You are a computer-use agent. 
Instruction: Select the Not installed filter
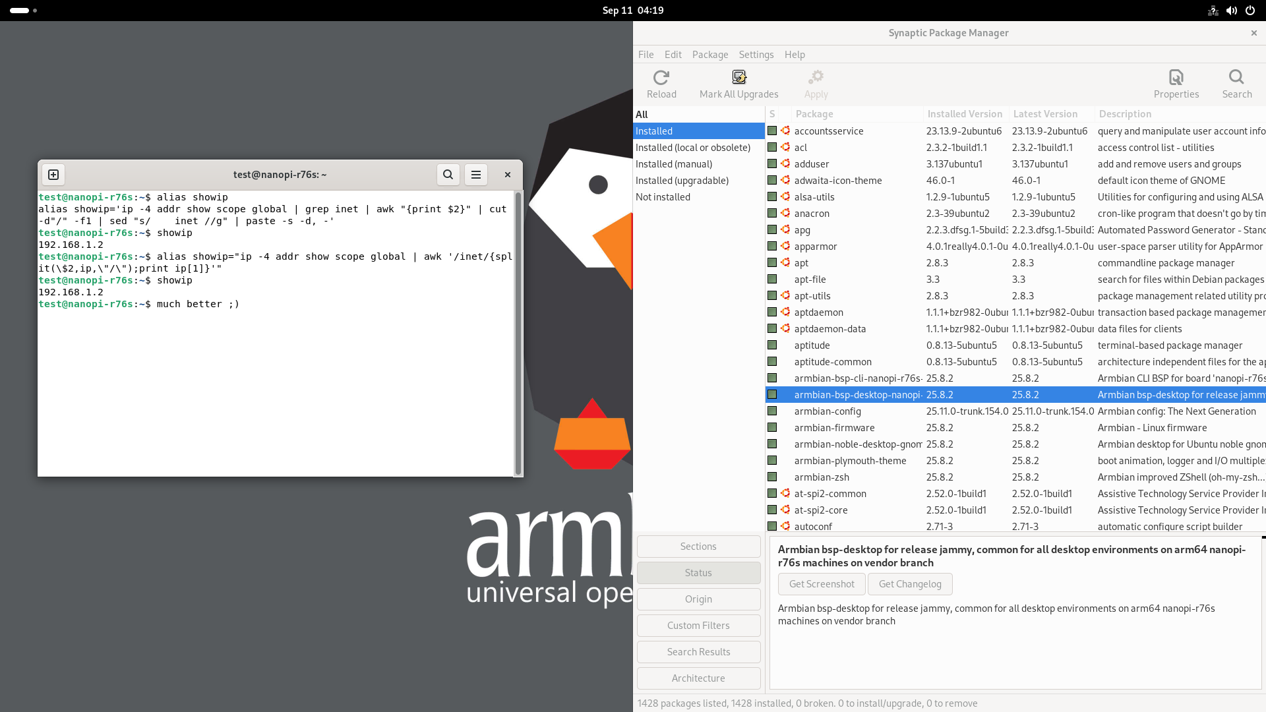698,196
